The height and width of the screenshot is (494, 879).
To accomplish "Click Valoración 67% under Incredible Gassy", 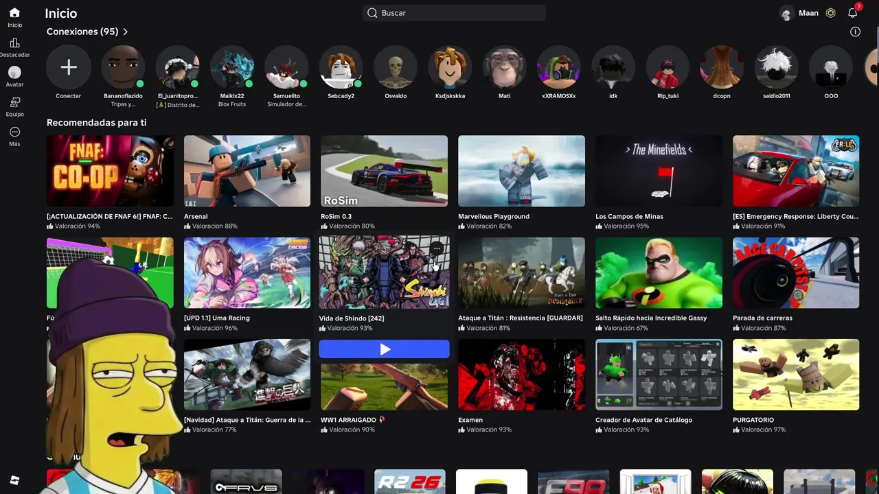I will [621, 328].
